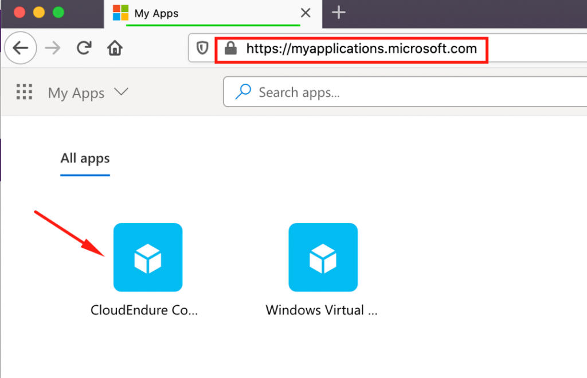Click the tracking protection shield icon
This screenshot has height=378, width=587.
202,48
